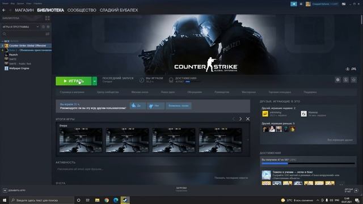Open Microsoft Edge from the taskbar

[116, 200]
